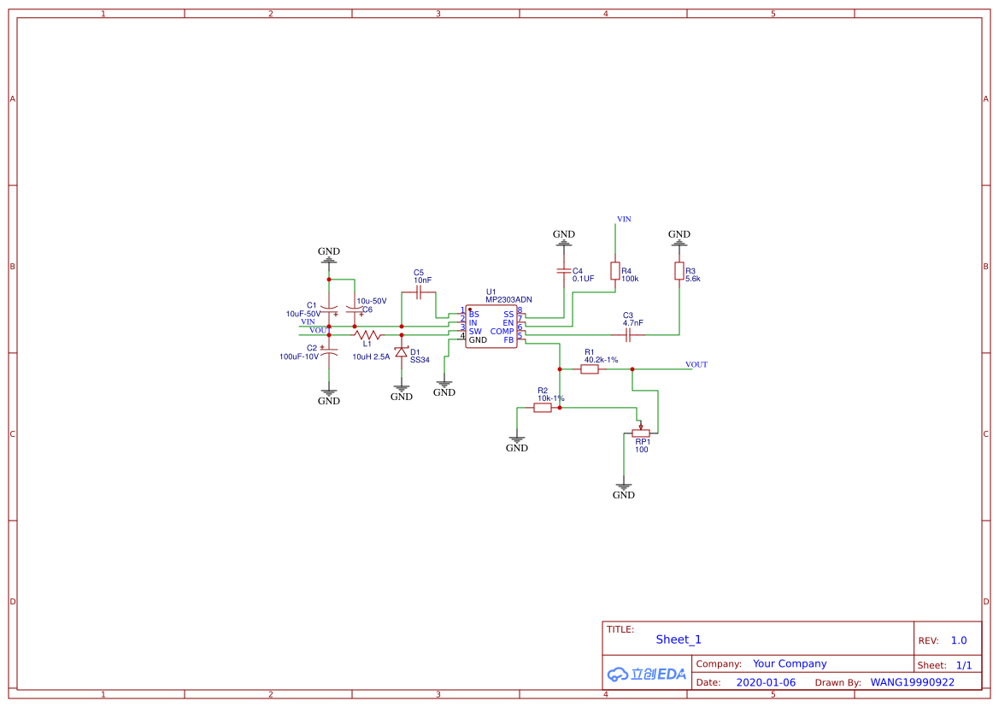This screenshot has width=999, height=707.
Task: Click the FB pin label on U1
Action: coord(508,339)
